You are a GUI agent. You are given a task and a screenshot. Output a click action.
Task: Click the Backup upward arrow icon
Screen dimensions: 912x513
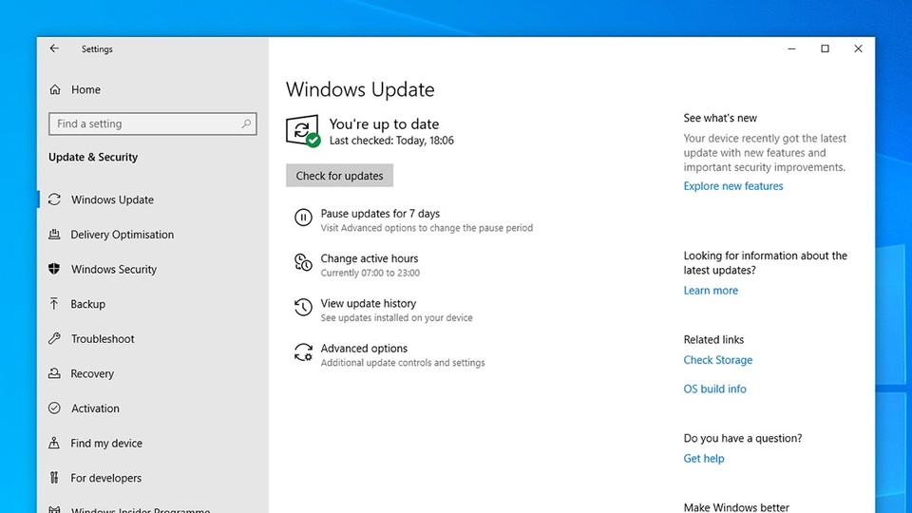(54, 304)
